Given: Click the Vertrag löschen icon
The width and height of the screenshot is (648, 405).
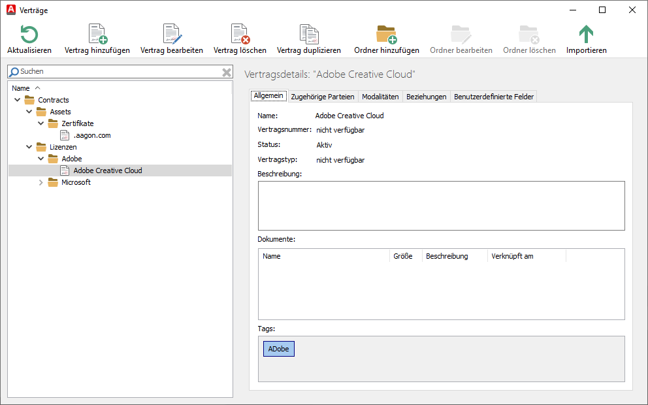Looking at the screenshot, I should tap(240, 34).
